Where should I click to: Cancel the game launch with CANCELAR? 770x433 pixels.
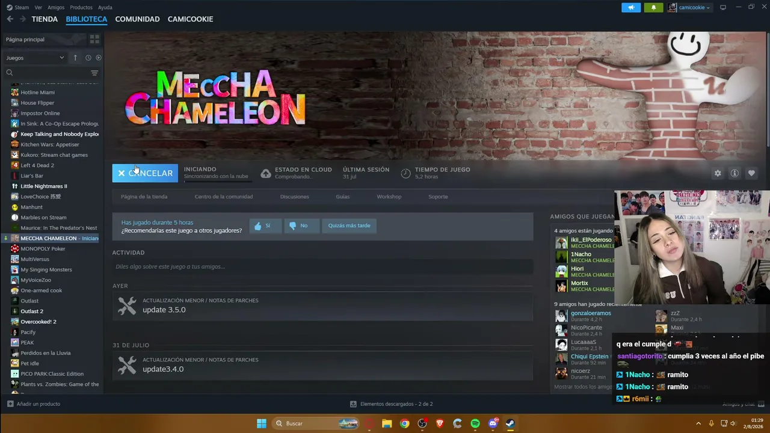145,173
